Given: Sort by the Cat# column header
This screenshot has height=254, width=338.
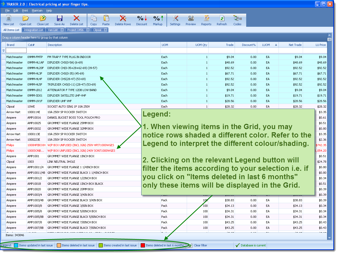Looking at the screenshot, I should point(37,45).
